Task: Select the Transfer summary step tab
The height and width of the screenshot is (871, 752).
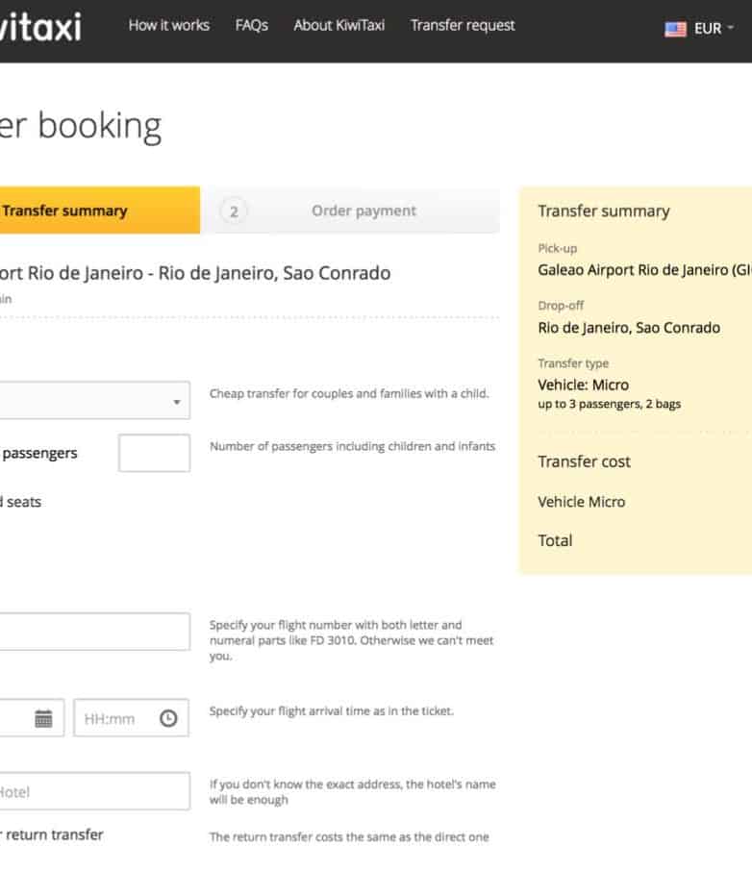Action: point(96,211)
